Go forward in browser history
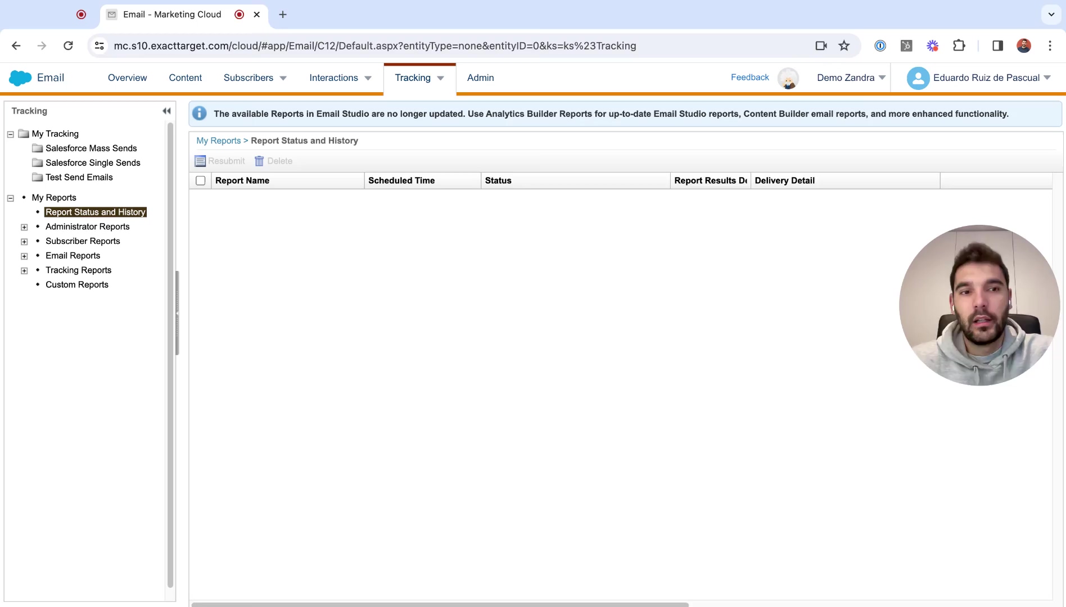 pos(42,46)
